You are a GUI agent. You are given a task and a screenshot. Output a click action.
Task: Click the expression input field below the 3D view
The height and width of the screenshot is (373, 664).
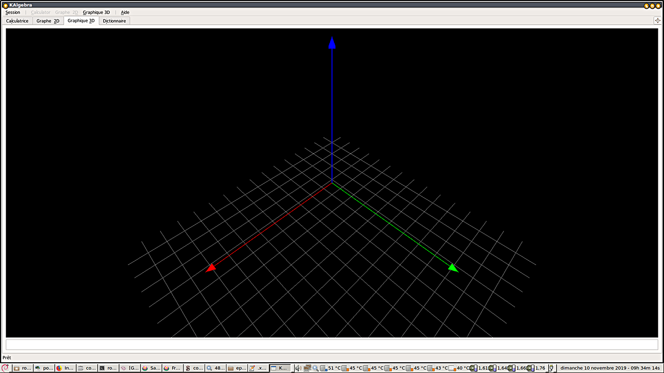(332, 345)
